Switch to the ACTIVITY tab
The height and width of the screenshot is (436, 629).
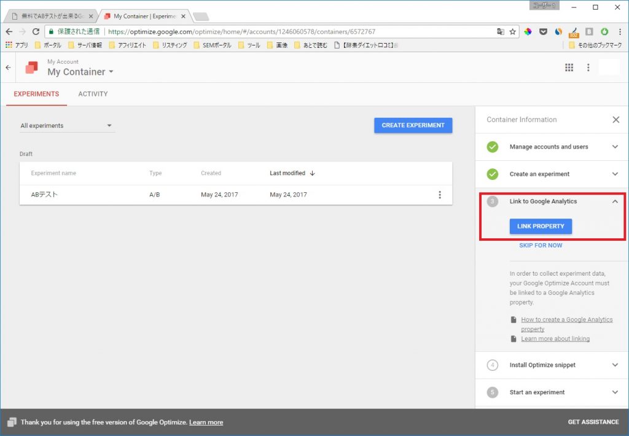(93, 94)
